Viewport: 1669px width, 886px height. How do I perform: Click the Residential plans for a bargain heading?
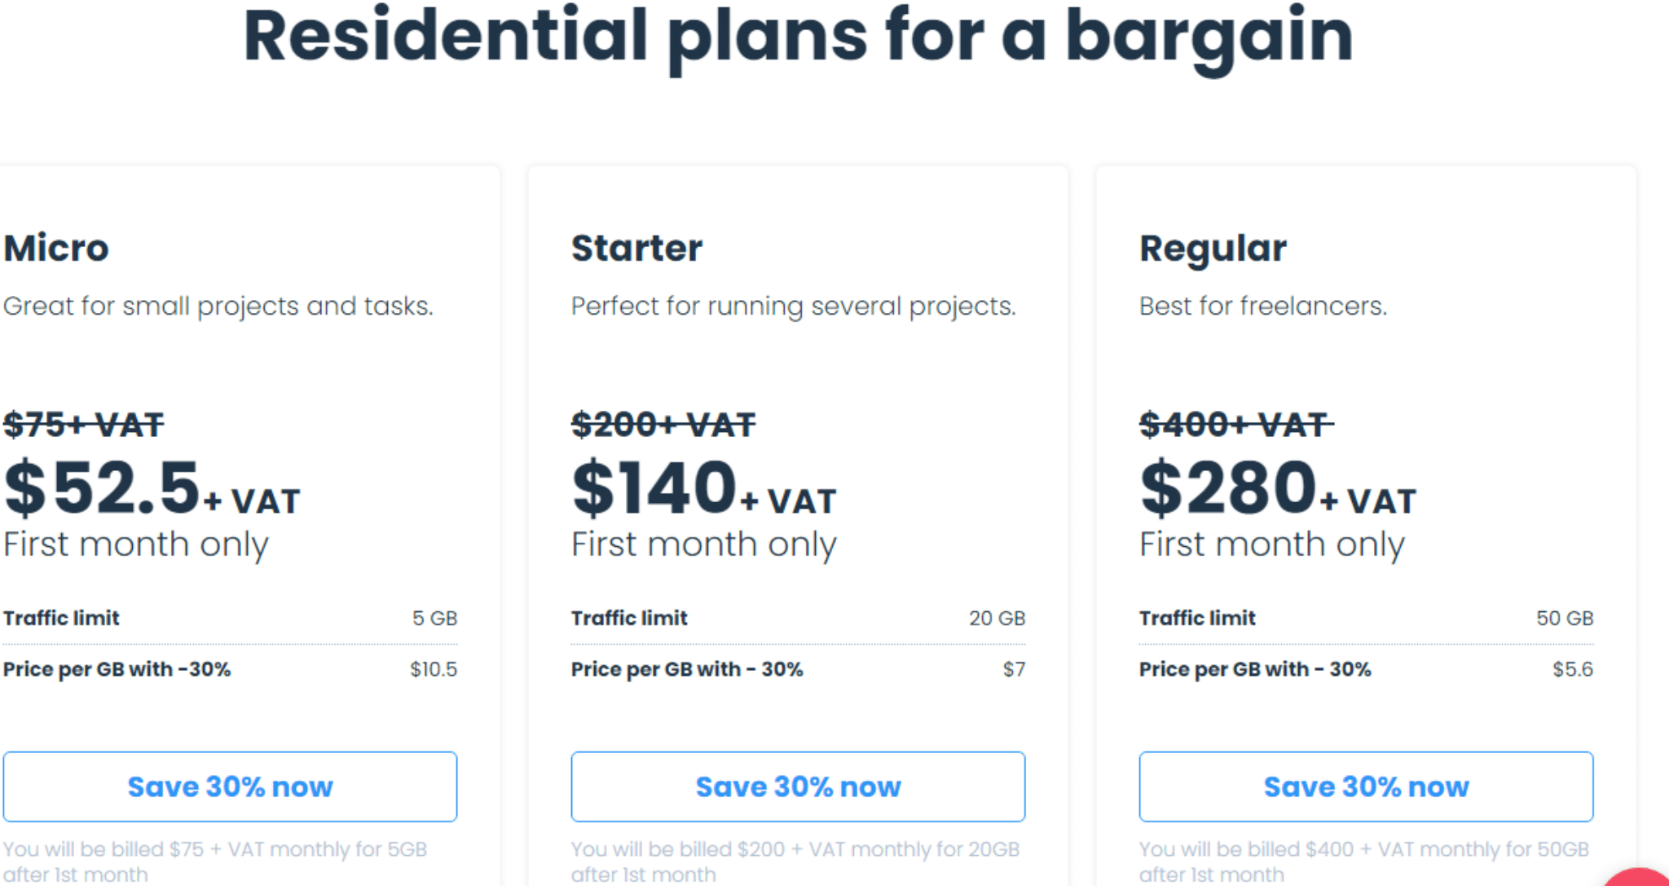pos(798,37)
